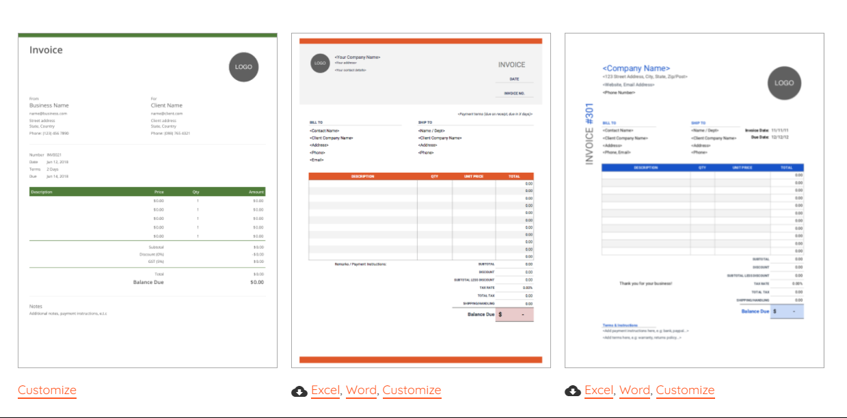Viewport: 847px width, 418px height.
Task: Click the pink Balance Due cell in orange template
Action: pos(514,314)
